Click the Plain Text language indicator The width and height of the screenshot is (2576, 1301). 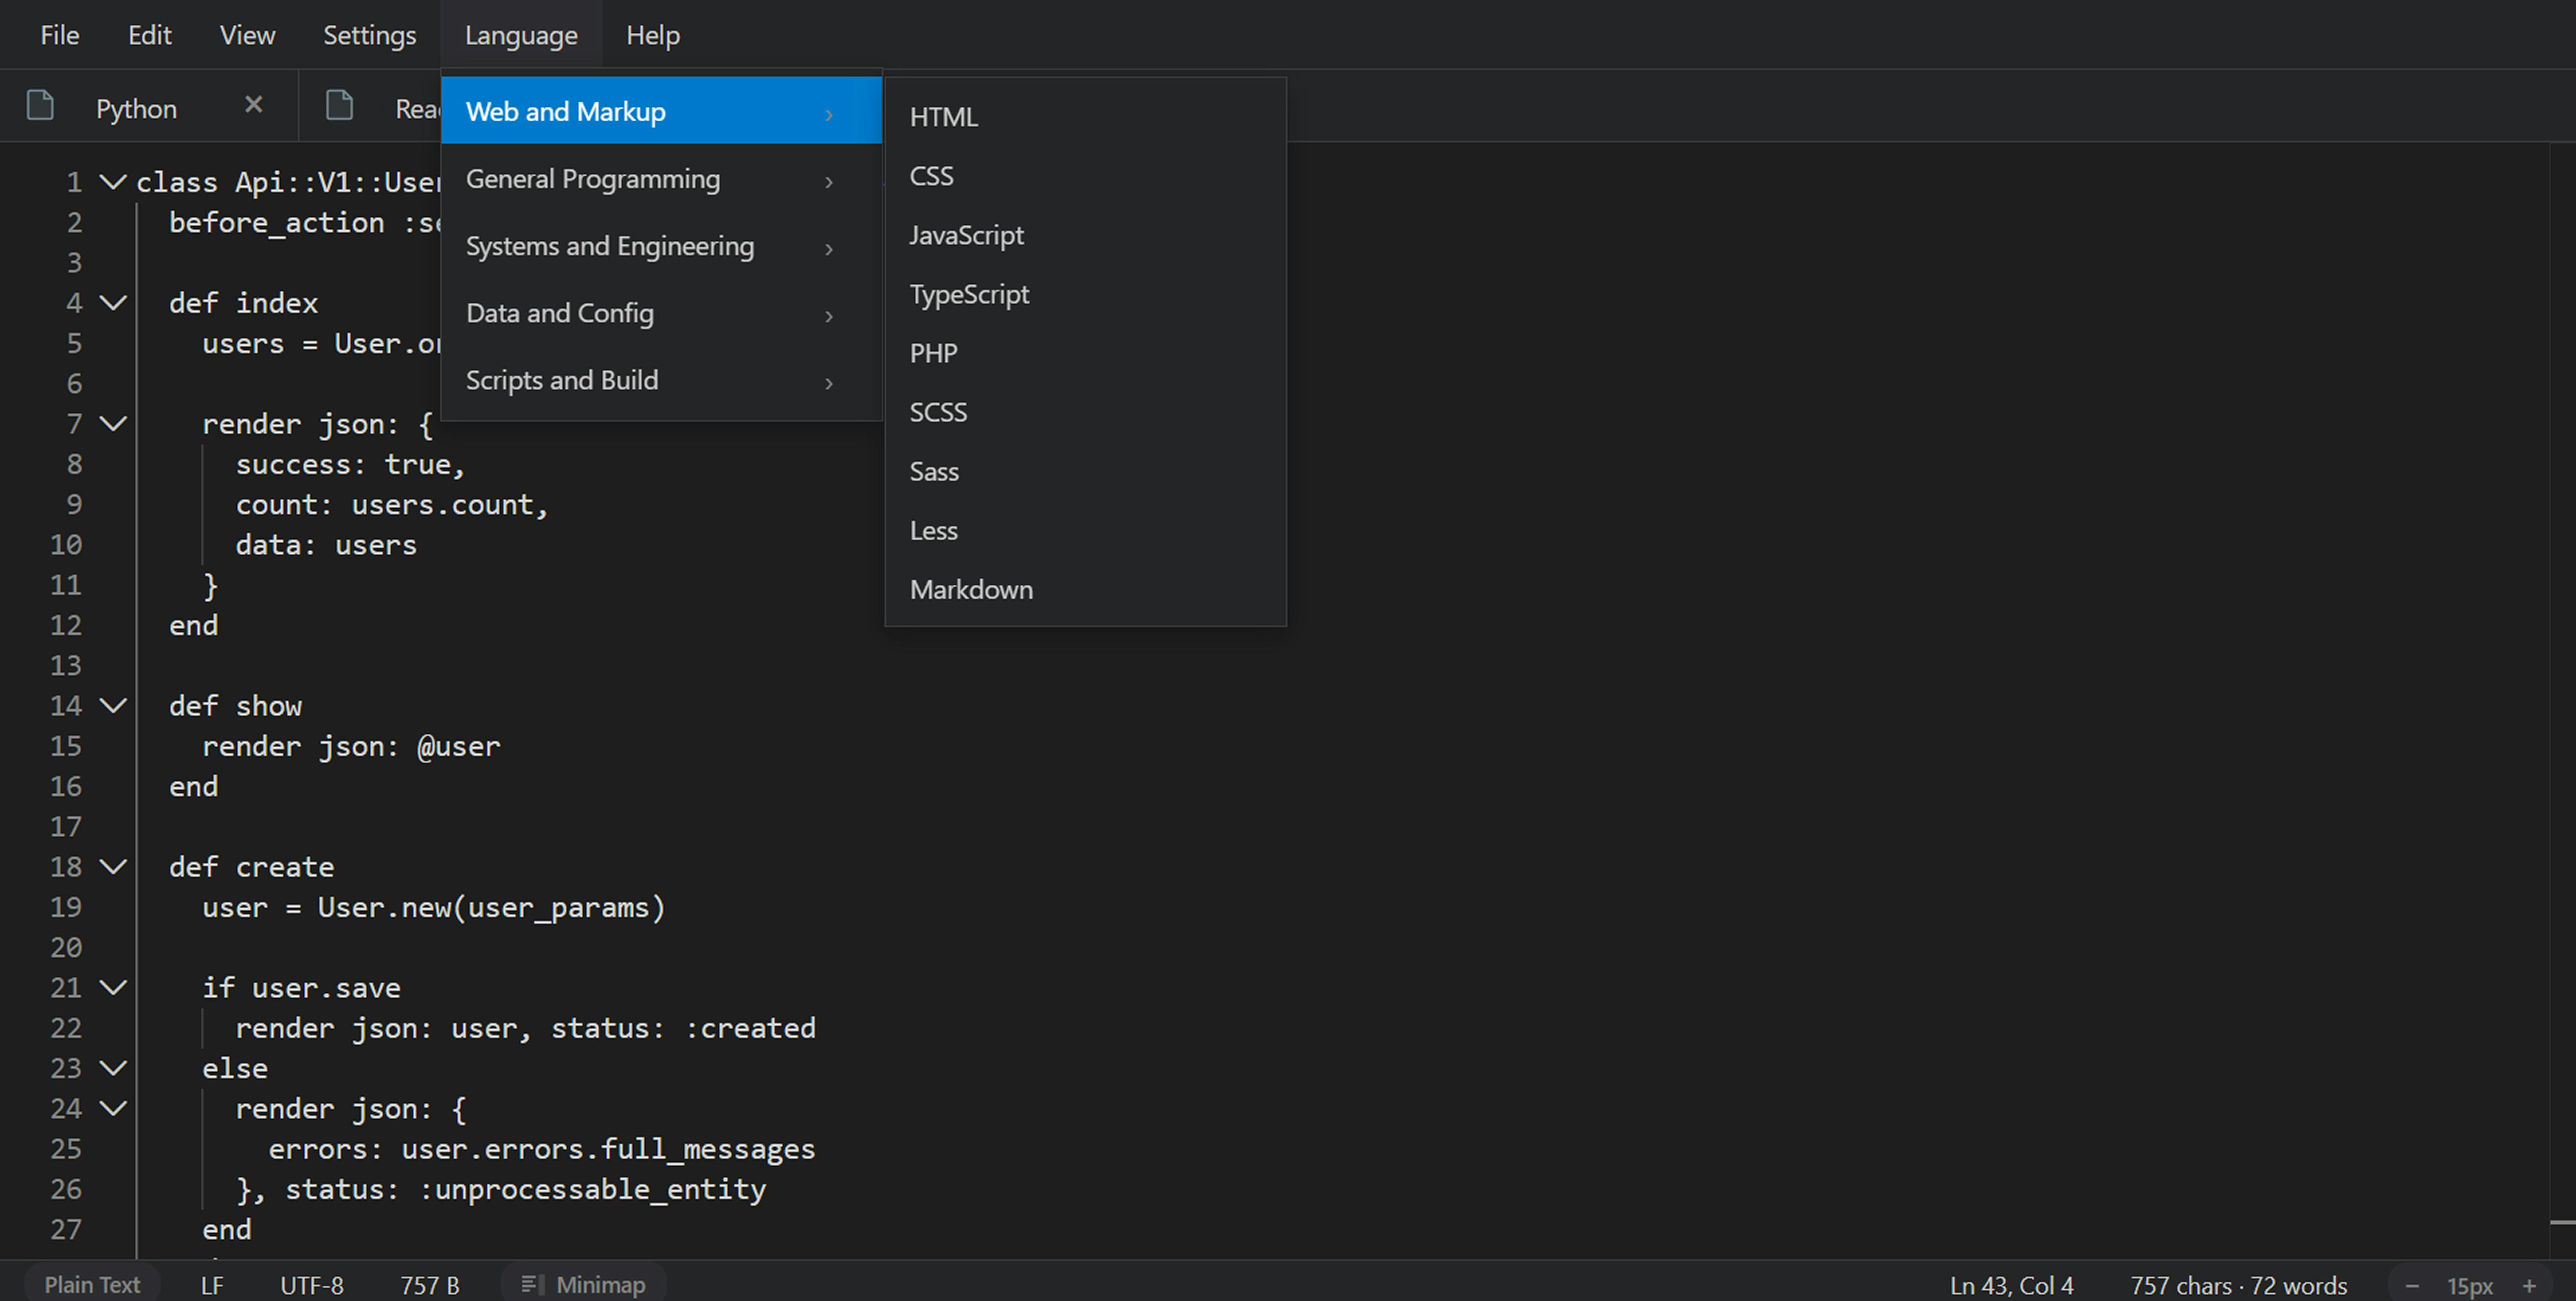[x=92, y=1284]
